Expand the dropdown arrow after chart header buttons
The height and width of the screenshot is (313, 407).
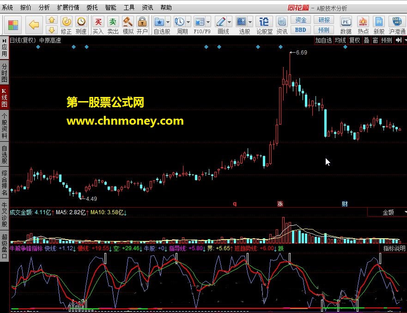(405, 40)
